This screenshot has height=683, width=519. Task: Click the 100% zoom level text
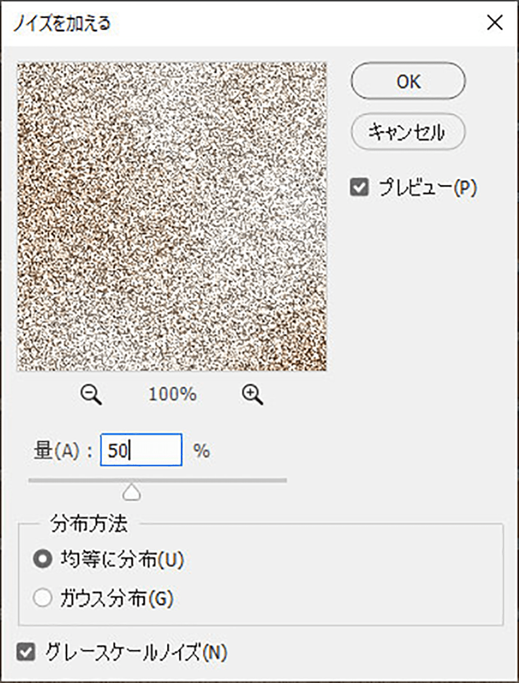(x=172, y=395)
